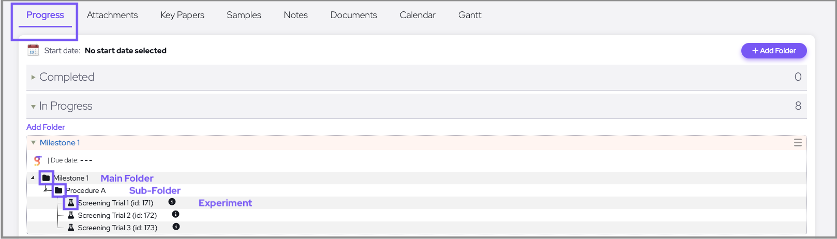Select the Screening Trial 2 (id: 172) entry

[117, 215]
